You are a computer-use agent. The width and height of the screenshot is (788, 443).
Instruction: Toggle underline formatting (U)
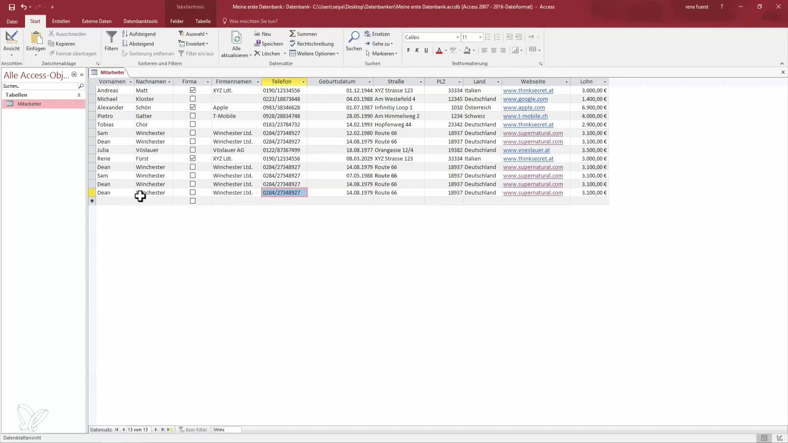click(x=426, y=50)
